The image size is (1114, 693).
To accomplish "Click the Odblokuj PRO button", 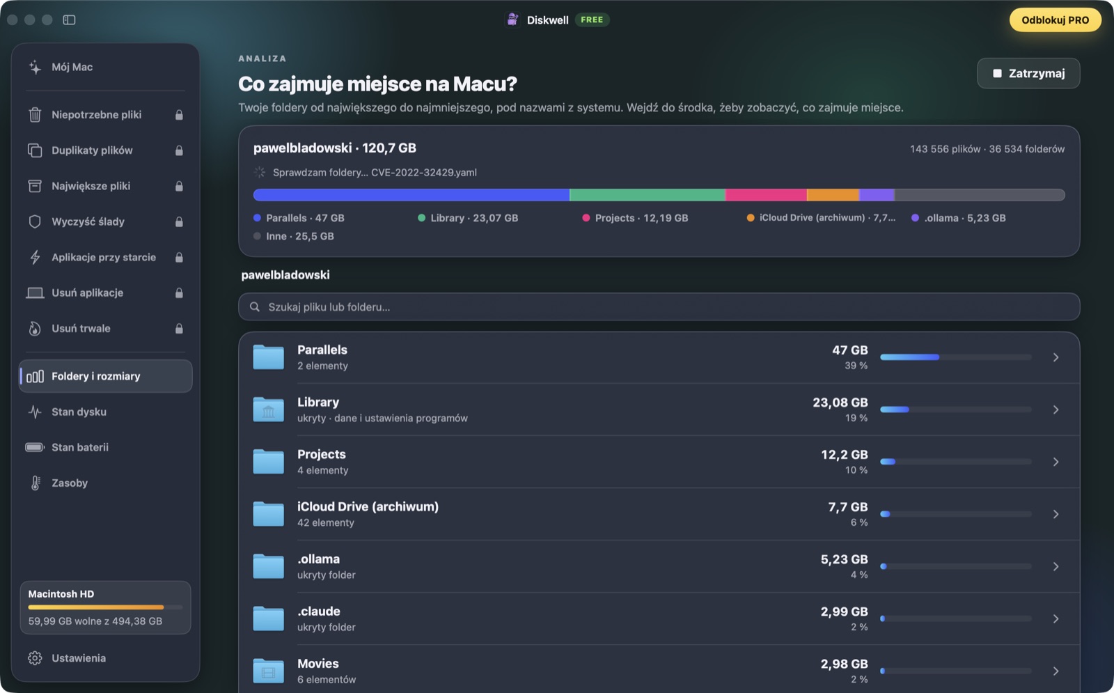I will coord(1055,20).
